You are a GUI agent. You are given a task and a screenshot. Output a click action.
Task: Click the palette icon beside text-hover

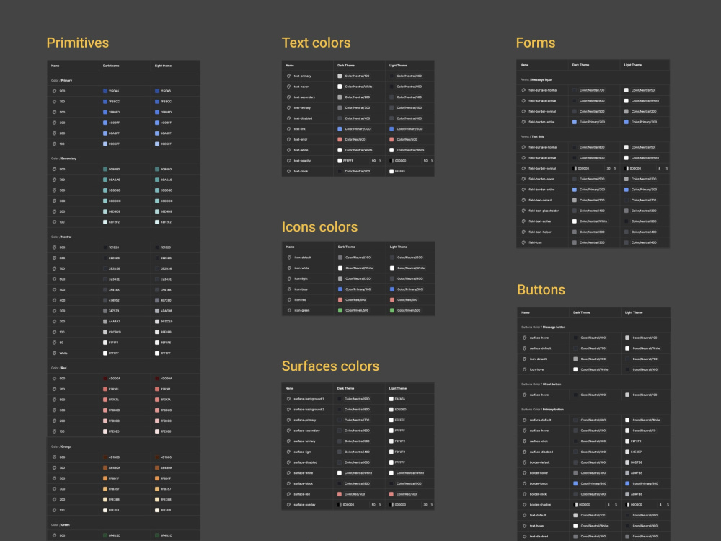tap(289, 87)
